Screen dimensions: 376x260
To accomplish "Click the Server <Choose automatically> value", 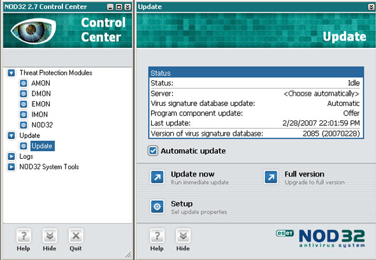I will coord(321,94).
